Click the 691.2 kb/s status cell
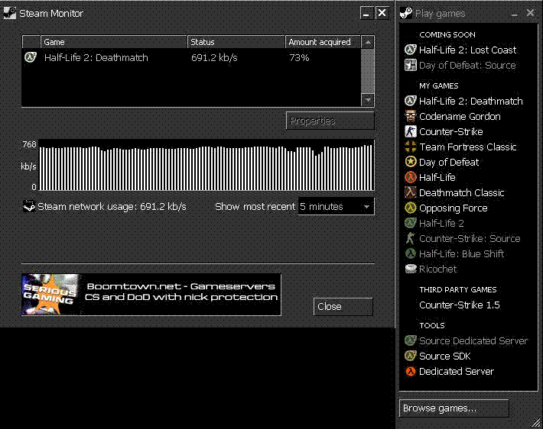 [x=214, y=57]
